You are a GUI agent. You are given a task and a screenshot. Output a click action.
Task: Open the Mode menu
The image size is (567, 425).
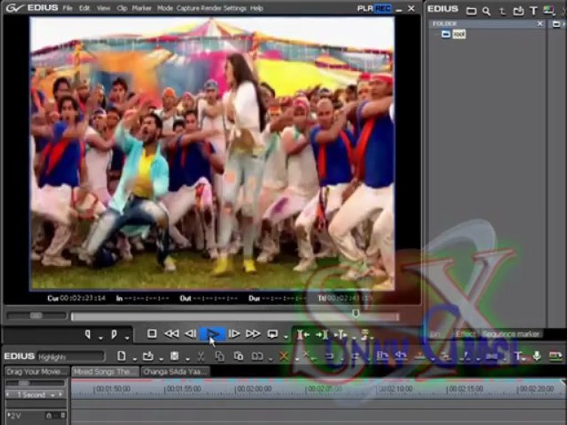(x=165, y=8)
